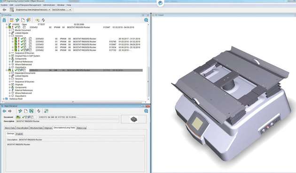Click the yellow structure icon in Desktop toolbar
The width and height of the screenshot is (296, 173).
pos(12,20)
